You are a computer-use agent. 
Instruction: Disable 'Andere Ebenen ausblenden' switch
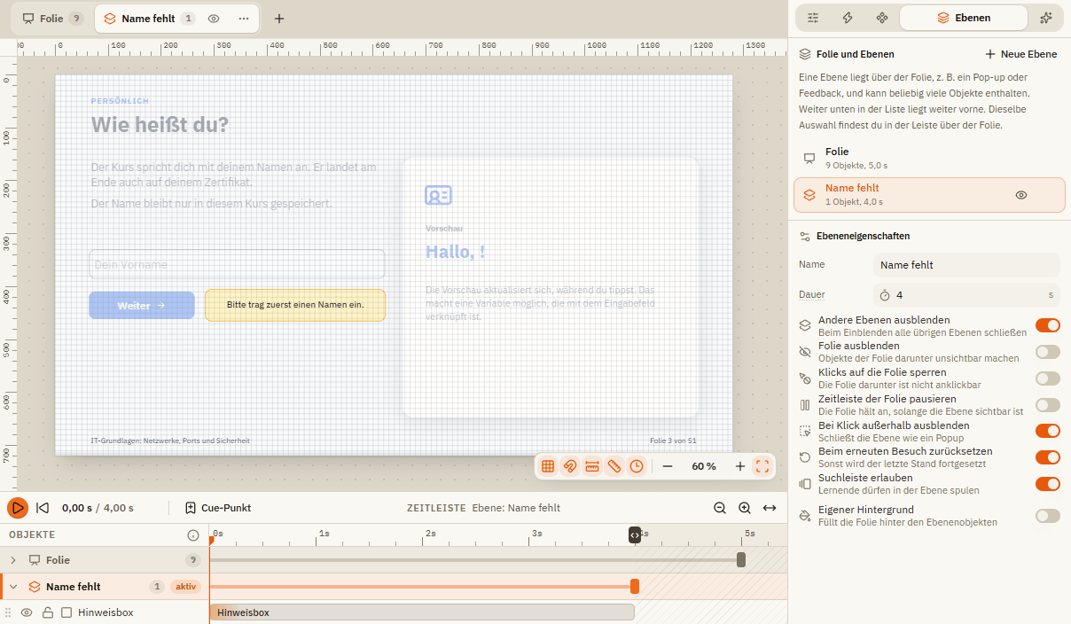(x=1048, y=325)
